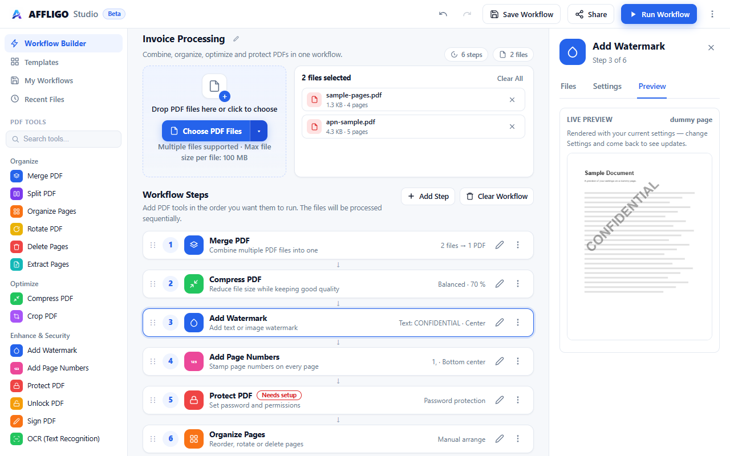Edit the Compress PDF step settings
730x456 pixels.
pos(500,284)
